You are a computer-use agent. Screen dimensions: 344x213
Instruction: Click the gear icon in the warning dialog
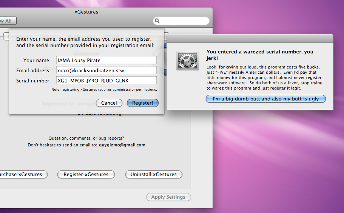point(188,61)
